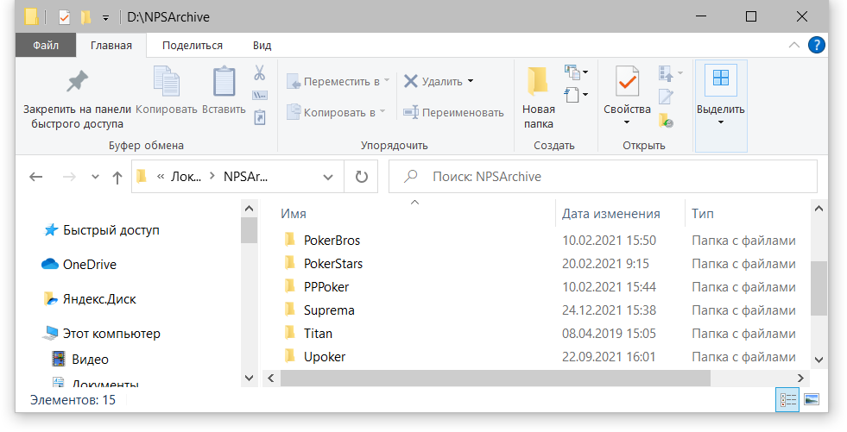Click date 24.12.2021 15:38 cell

pos(609,310)
